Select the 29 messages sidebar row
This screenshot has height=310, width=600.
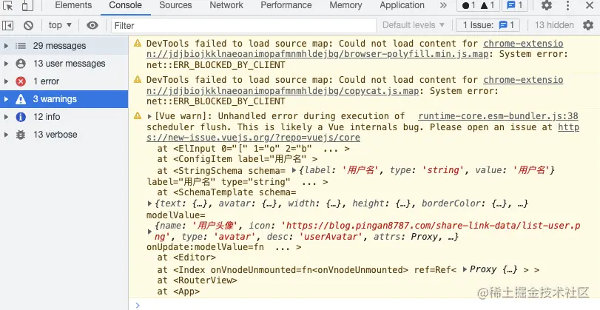click(x=64, y=46)
